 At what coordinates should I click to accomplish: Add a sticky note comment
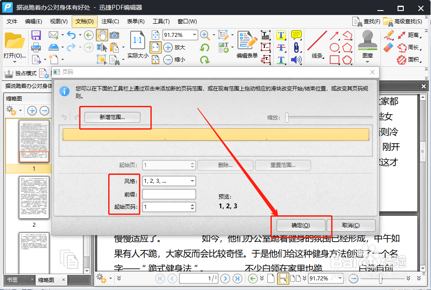pyautogui.click(x=296, y=34)
